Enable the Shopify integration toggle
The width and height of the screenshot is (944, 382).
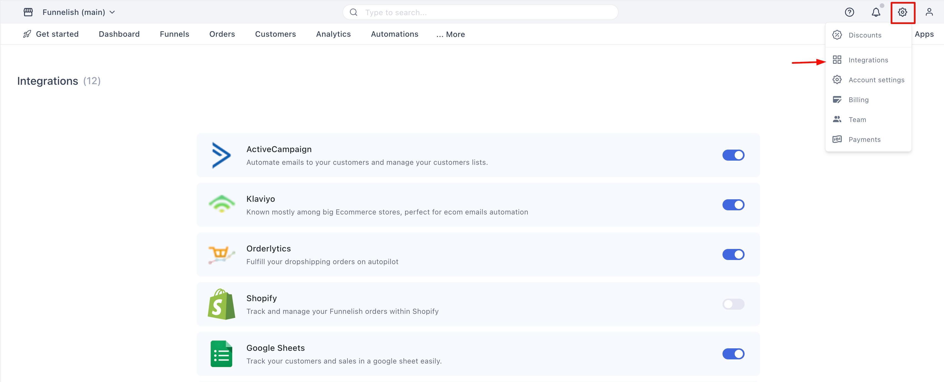[x=733, y=304]
